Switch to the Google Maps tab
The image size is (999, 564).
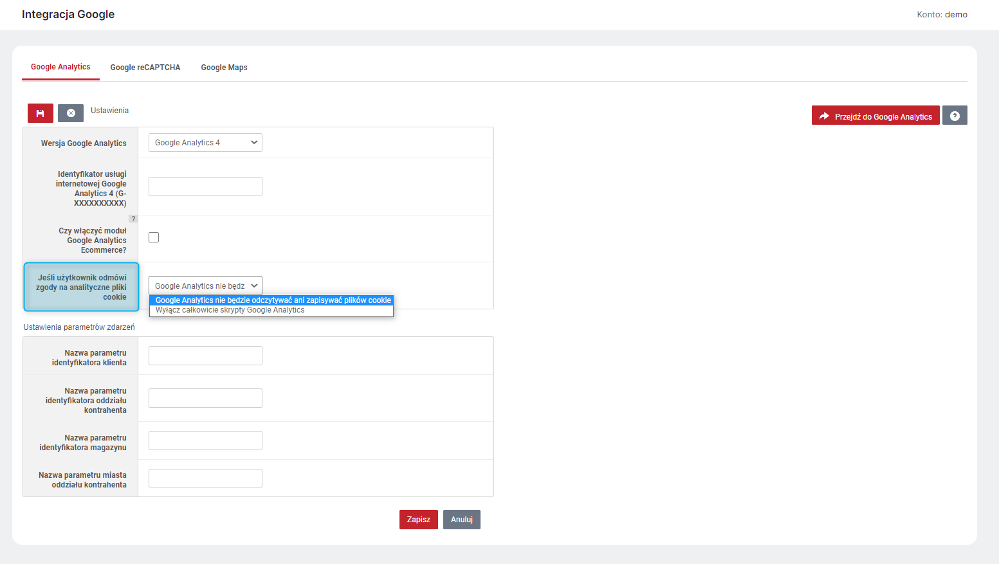[x=224, y=68]
